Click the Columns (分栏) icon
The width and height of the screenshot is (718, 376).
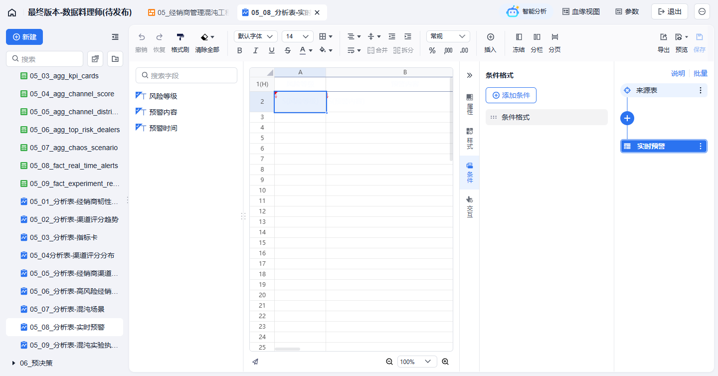coord(537,43)
